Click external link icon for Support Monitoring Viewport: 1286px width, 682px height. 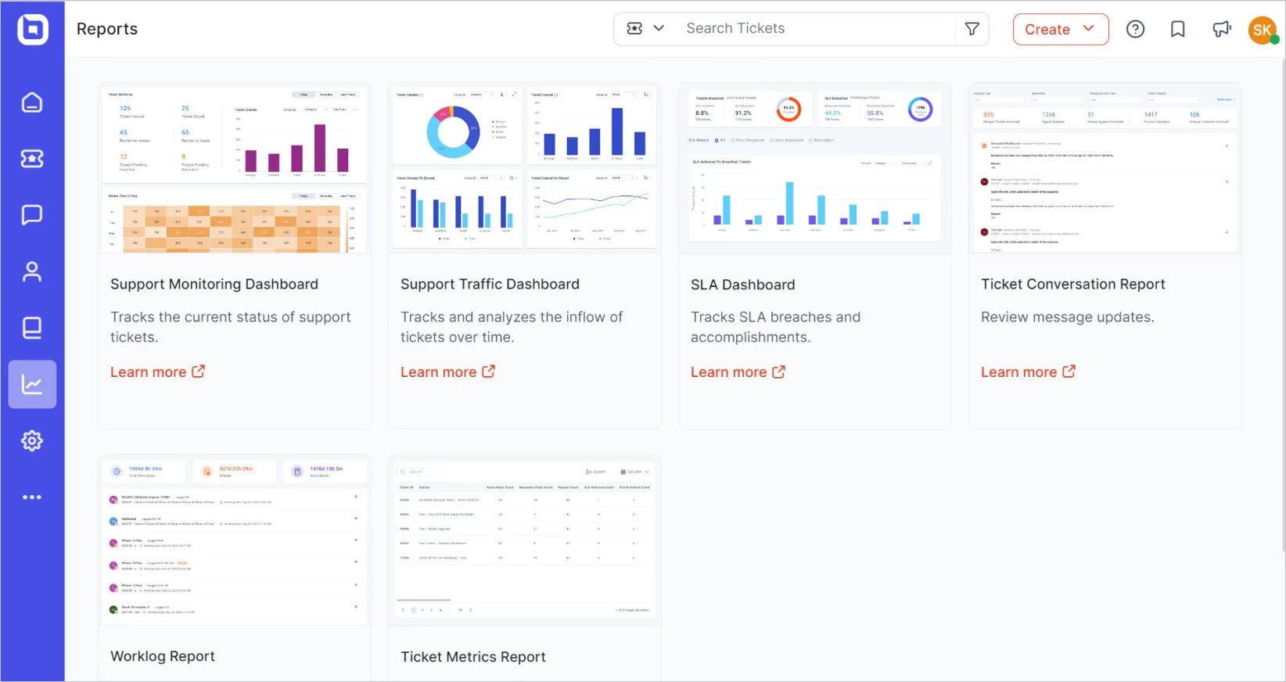(x=199, y=372)
